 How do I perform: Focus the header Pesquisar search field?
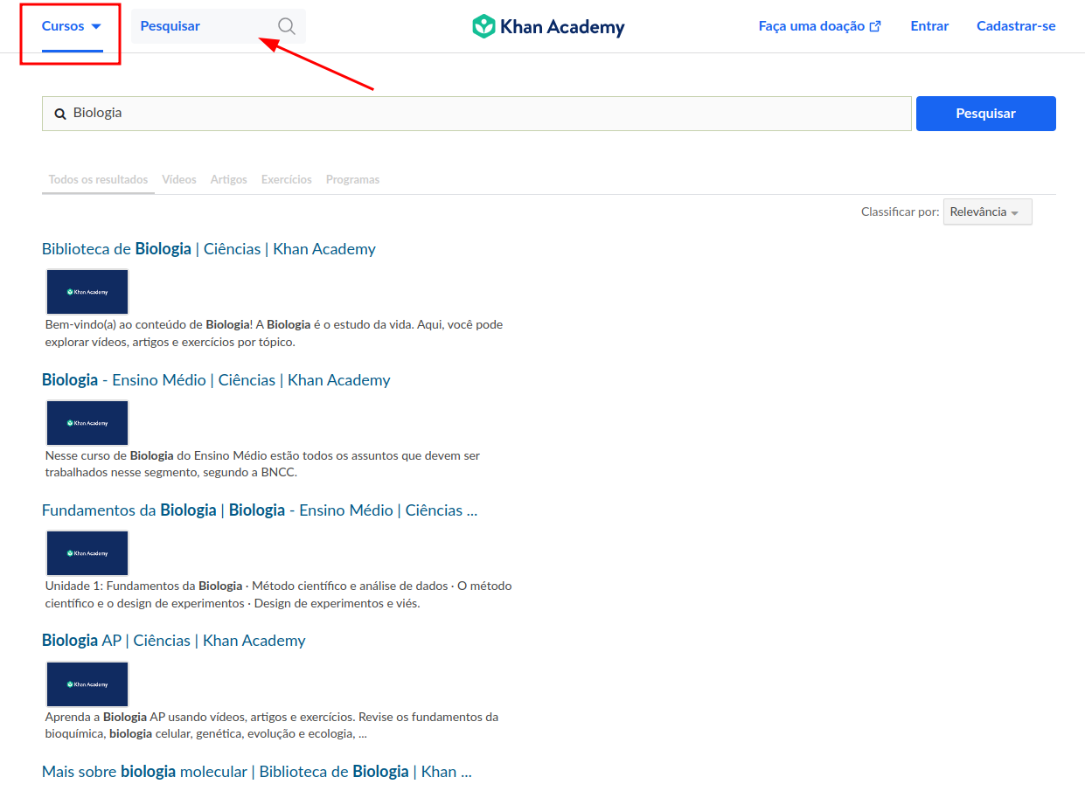click(219, 26)
